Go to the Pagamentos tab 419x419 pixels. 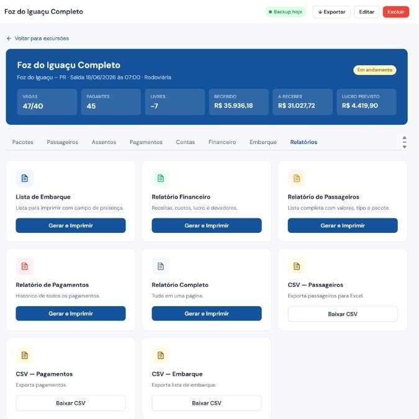pyautogui.click(x=146, y=142)
